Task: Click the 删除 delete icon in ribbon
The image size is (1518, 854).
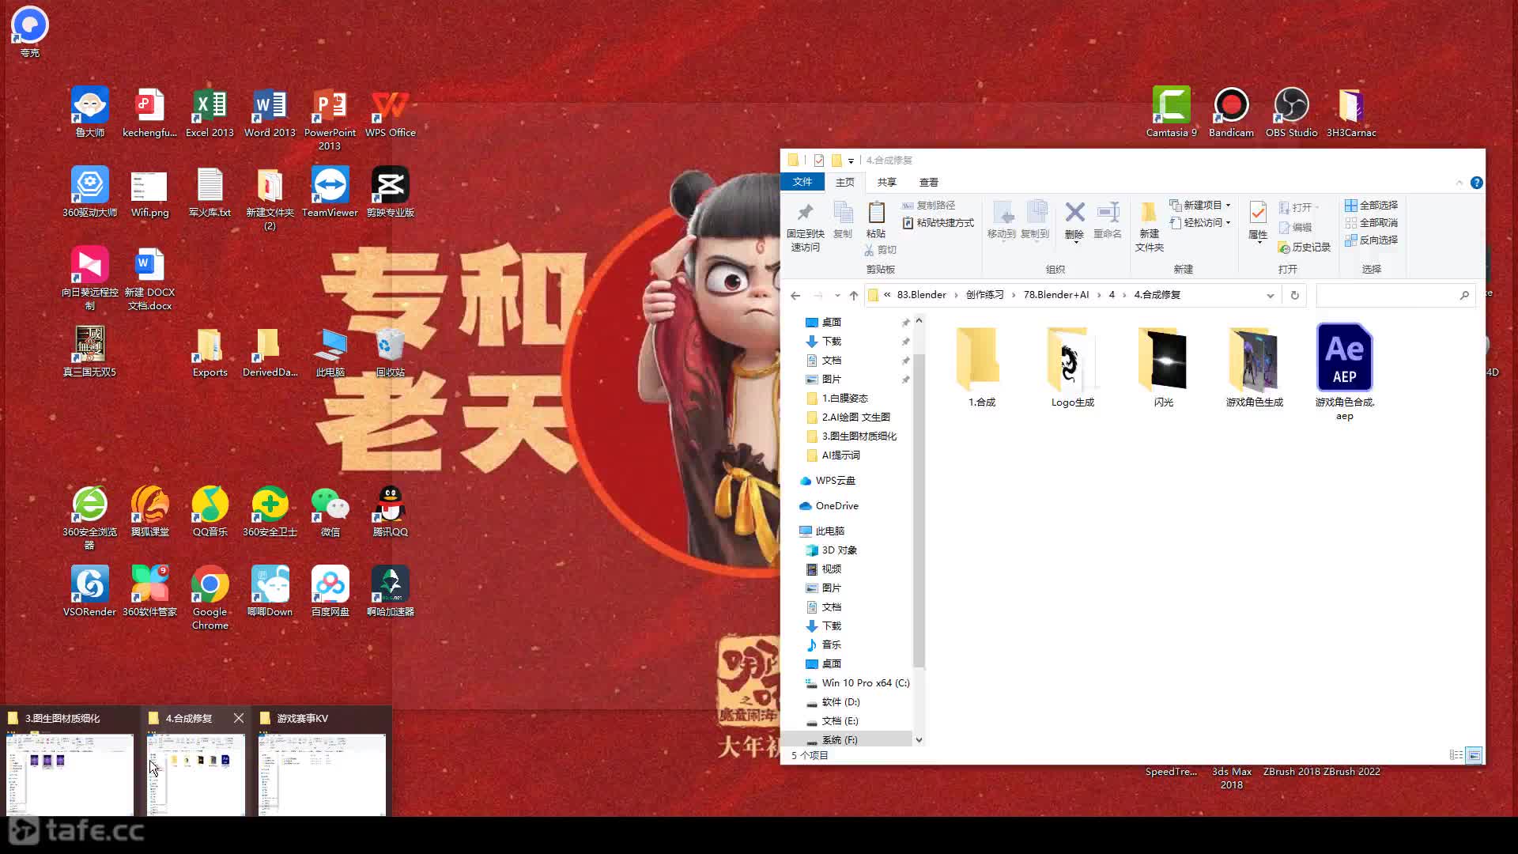Action: point(1074,221)
